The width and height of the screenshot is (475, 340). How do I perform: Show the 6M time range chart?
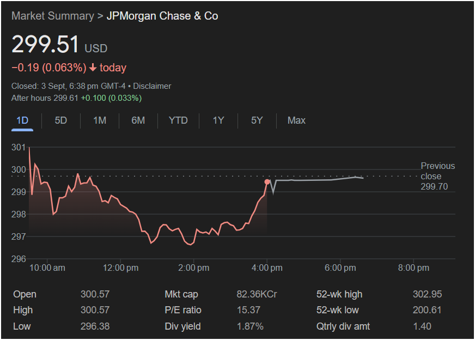pos(138,120)
